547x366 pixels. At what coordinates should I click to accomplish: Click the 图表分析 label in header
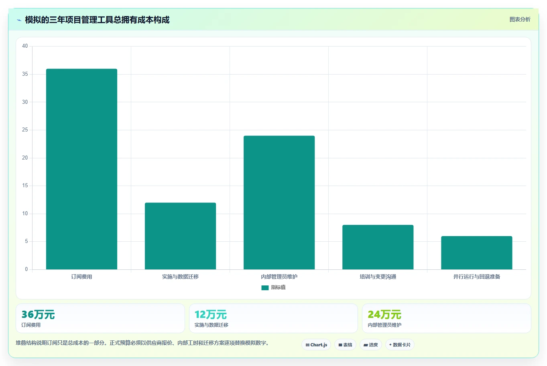(520, 19)
